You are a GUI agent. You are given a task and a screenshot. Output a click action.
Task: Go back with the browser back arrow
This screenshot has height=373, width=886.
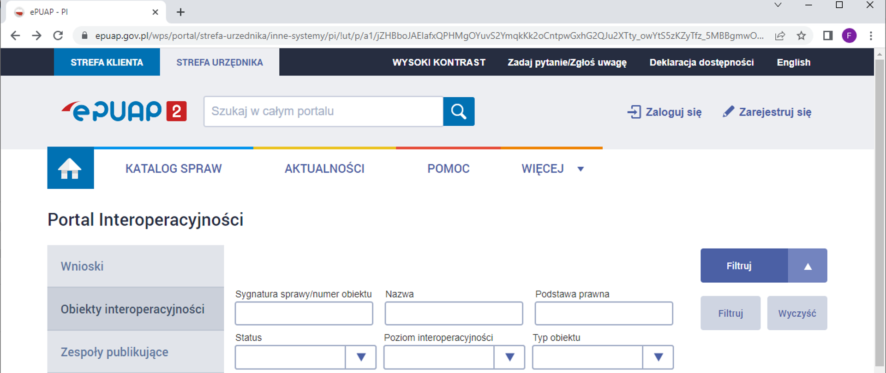point(15,35)
